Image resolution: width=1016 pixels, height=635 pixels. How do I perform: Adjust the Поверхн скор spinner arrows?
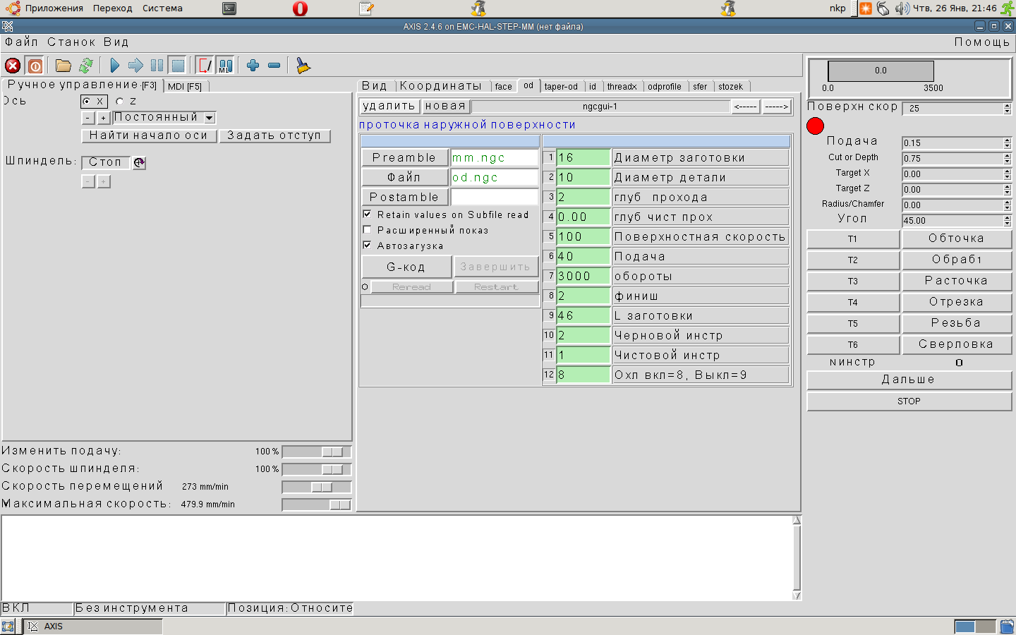(1008, 109)
